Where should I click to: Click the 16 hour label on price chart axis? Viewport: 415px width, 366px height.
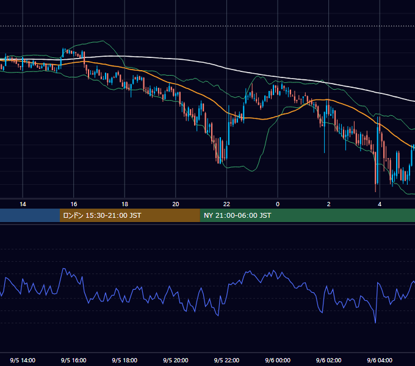[74, 204]
